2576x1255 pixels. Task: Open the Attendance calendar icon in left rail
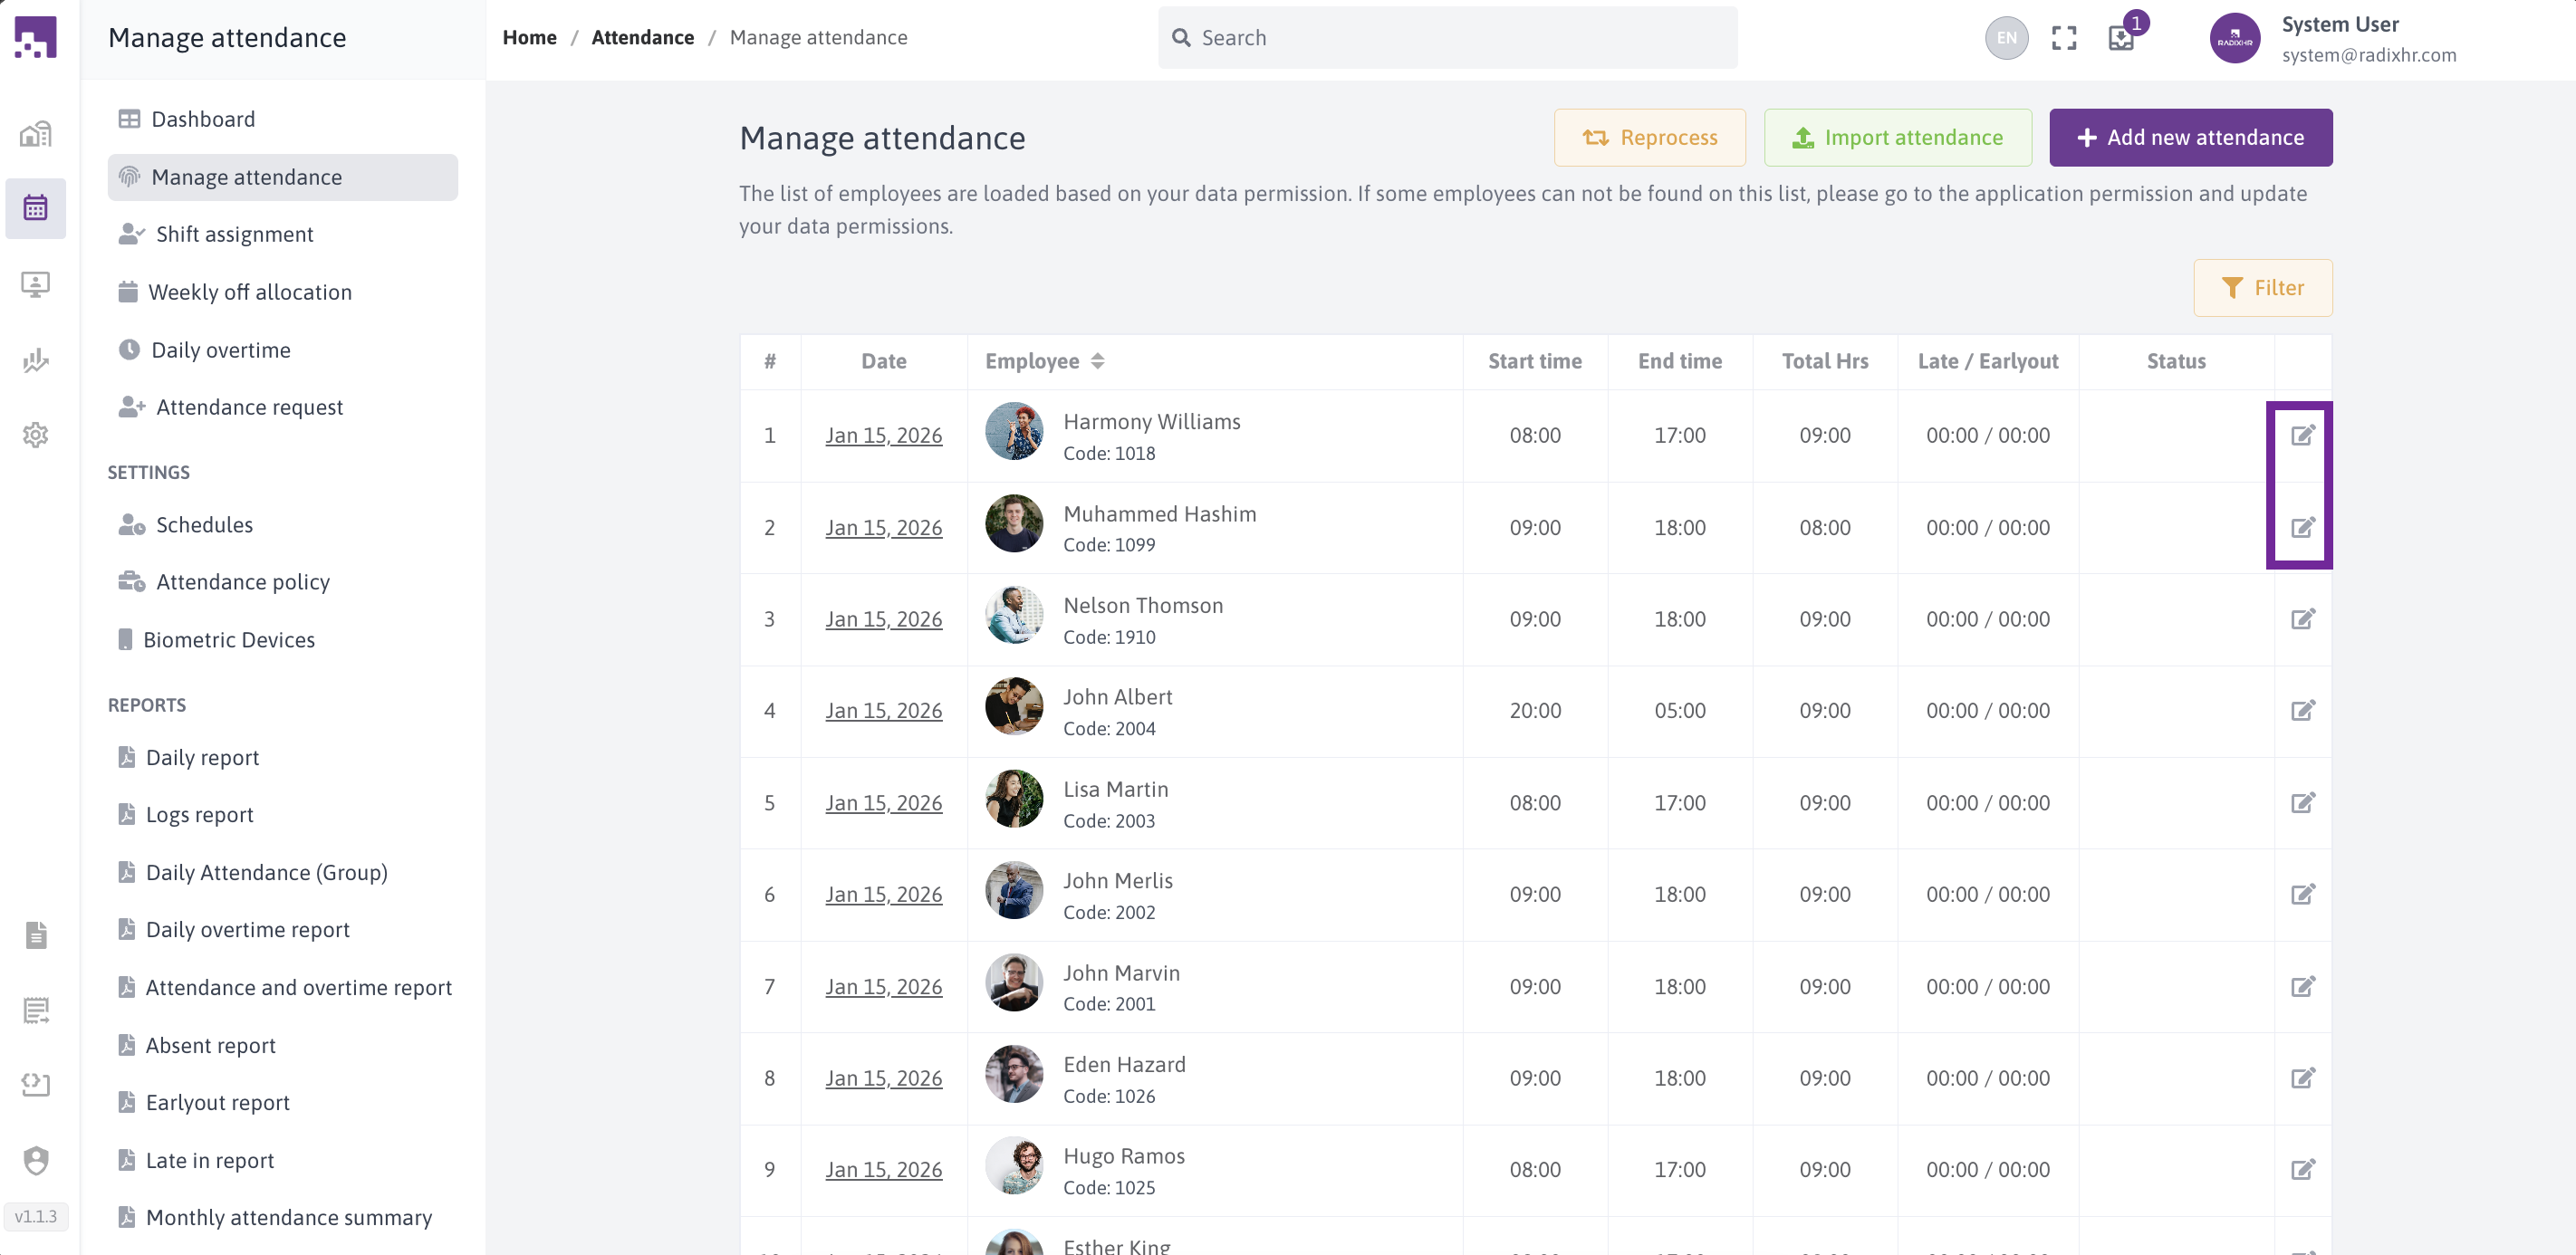tap(36, 208)
